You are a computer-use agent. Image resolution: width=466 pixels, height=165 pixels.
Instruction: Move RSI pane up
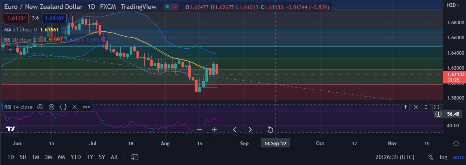405,107
